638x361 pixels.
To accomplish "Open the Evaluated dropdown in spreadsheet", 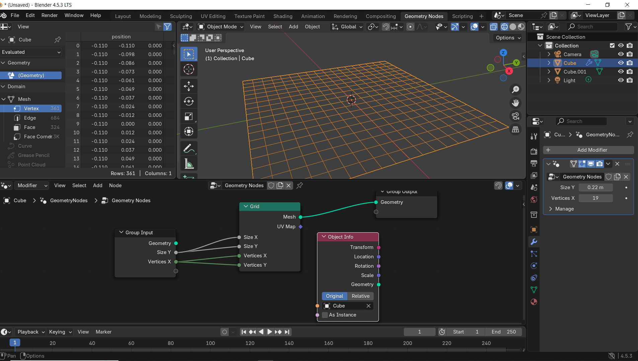I will (31, 52).
